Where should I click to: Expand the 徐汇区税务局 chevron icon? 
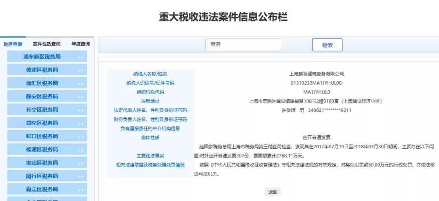[80, 84]
